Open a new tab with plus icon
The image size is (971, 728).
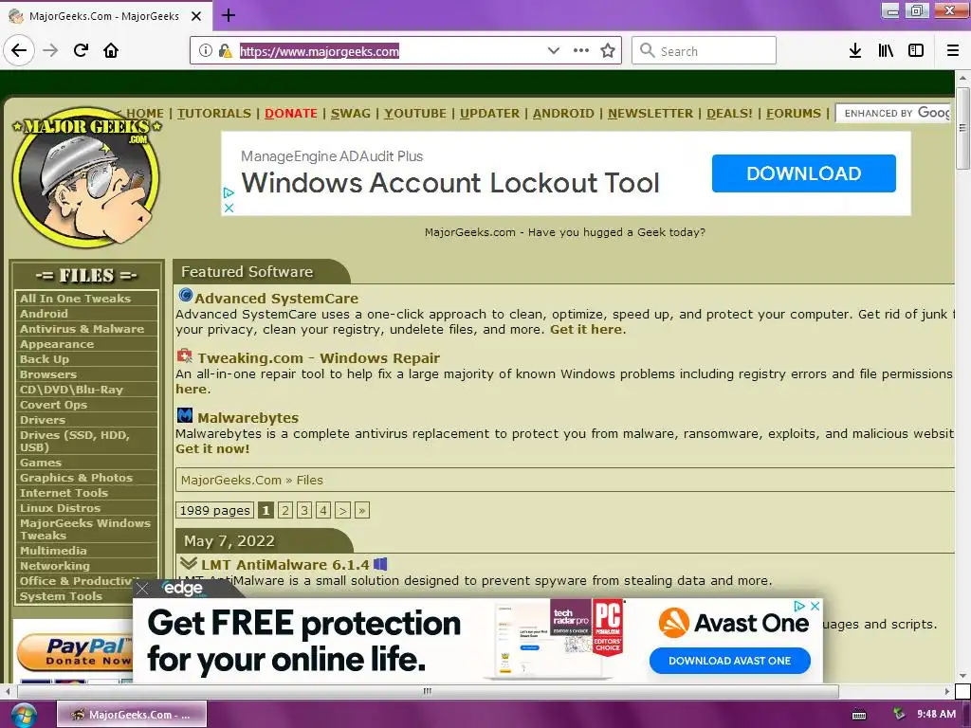[228, 15]
